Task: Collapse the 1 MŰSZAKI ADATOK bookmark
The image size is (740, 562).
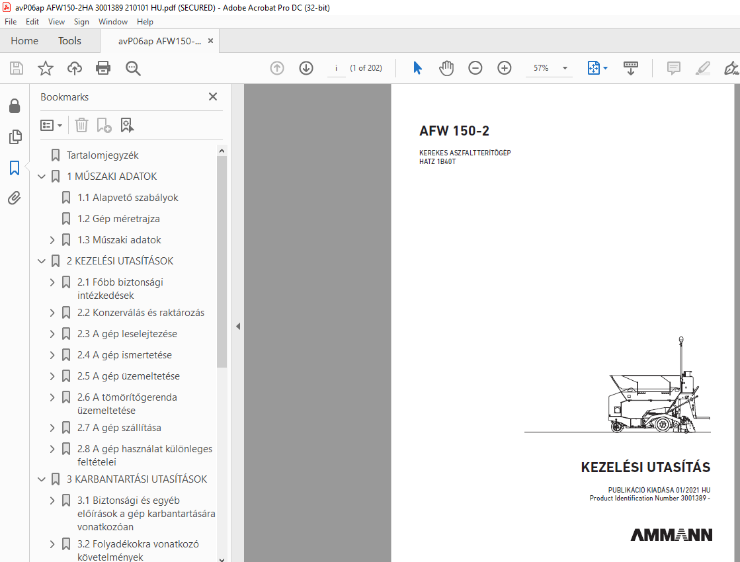Action: coord(42,177)
